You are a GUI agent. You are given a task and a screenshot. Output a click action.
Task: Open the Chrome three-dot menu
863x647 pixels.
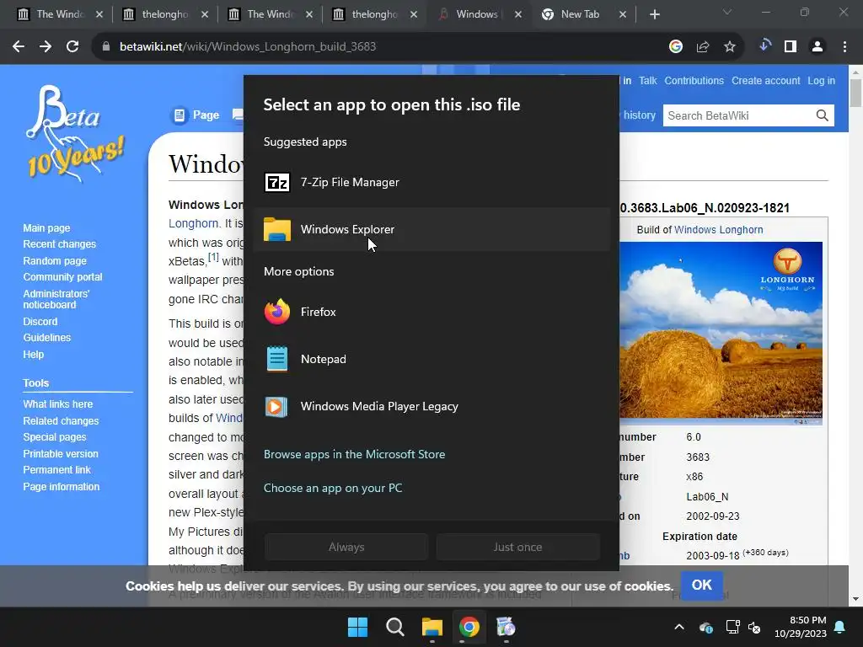[844, 47]
